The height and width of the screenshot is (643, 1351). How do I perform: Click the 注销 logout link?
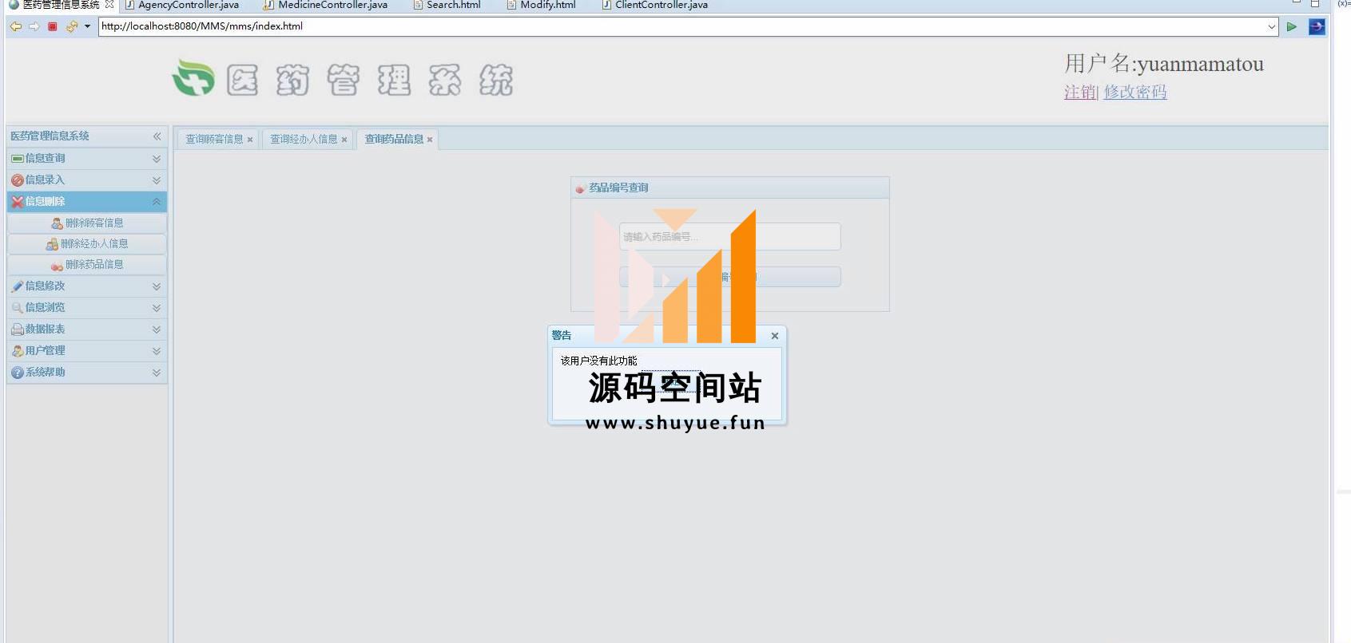pos(1080,92)
